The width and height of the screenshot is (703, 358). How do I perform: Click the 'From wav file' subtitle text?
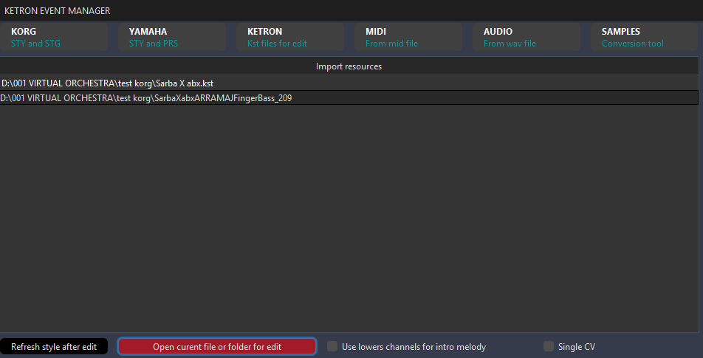click(510, 44)
